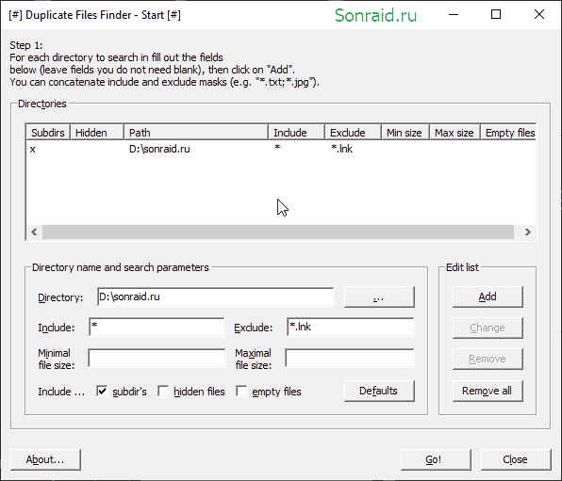Reset fields with Defaults button
Viewport: 562px width, 481px height.
(379, 391)
